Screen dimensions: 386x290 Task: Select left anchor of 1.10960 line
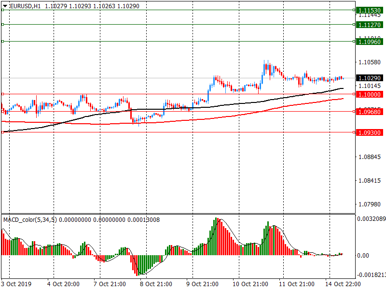coord(3,41)
